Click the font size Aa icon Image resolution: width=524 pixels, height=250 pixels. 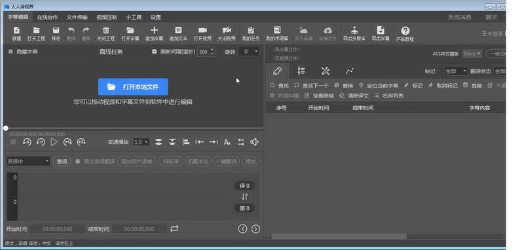pyautogui.click(x=227, y=143)
